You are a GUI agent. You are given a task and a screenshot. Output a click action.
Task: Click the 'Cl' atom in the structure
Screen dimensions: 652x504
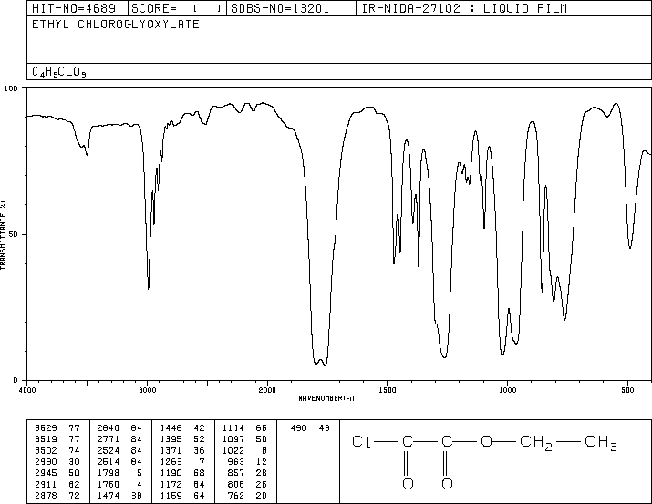click(361, 441)
